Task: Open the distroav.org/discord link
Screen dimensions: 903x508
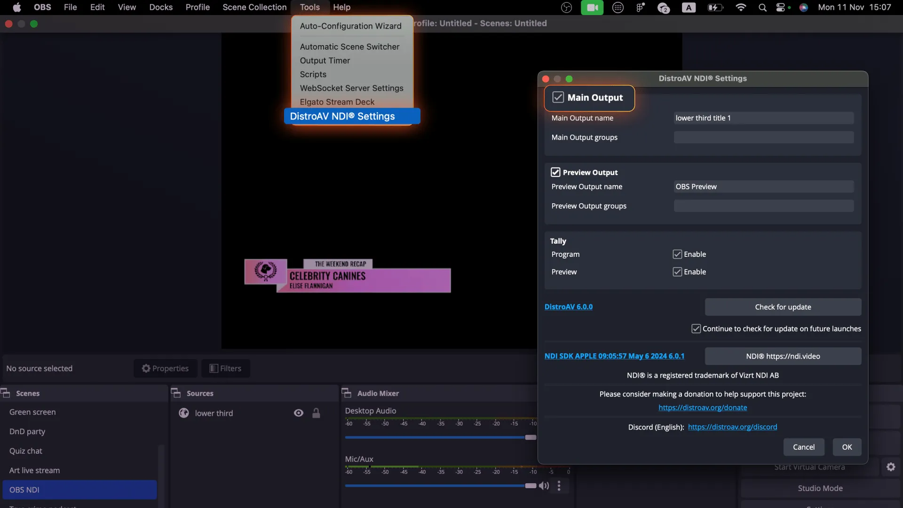Action: pyautogui.click(x=732, y=427)
